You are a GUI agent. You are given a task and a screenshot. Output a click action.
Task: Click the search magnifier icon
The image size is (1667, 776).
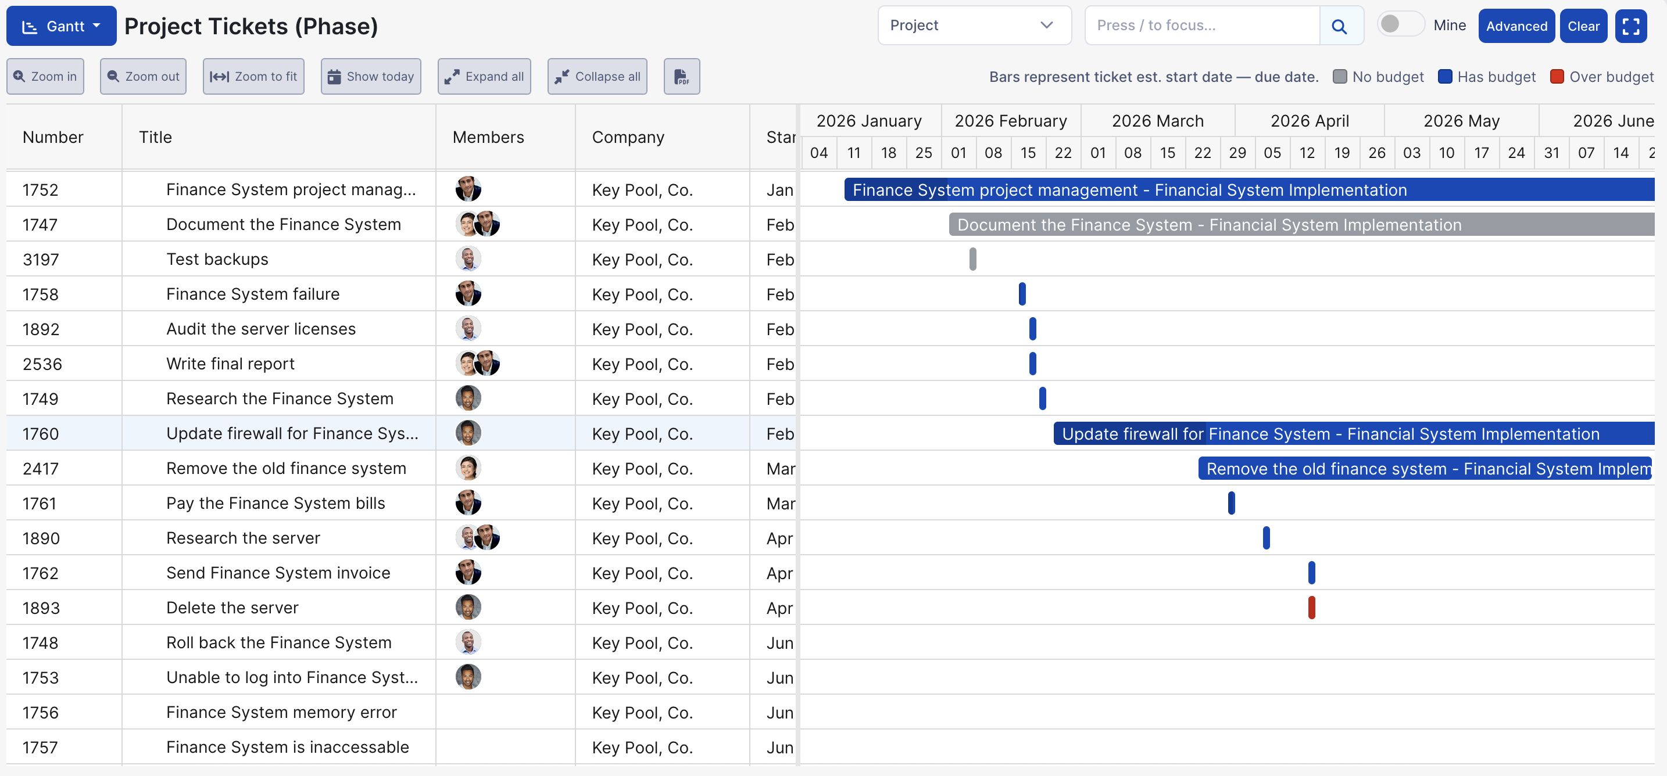tap(1340, 26)
